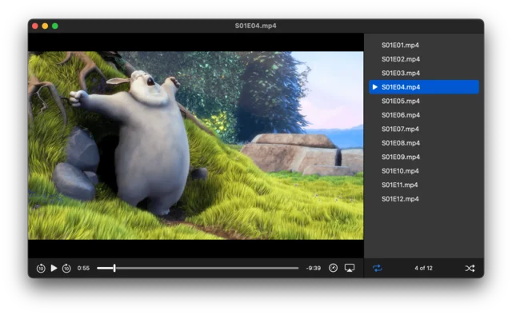Close the player window with red button
The width and height of the screenshot is (512, 315).
35,26
